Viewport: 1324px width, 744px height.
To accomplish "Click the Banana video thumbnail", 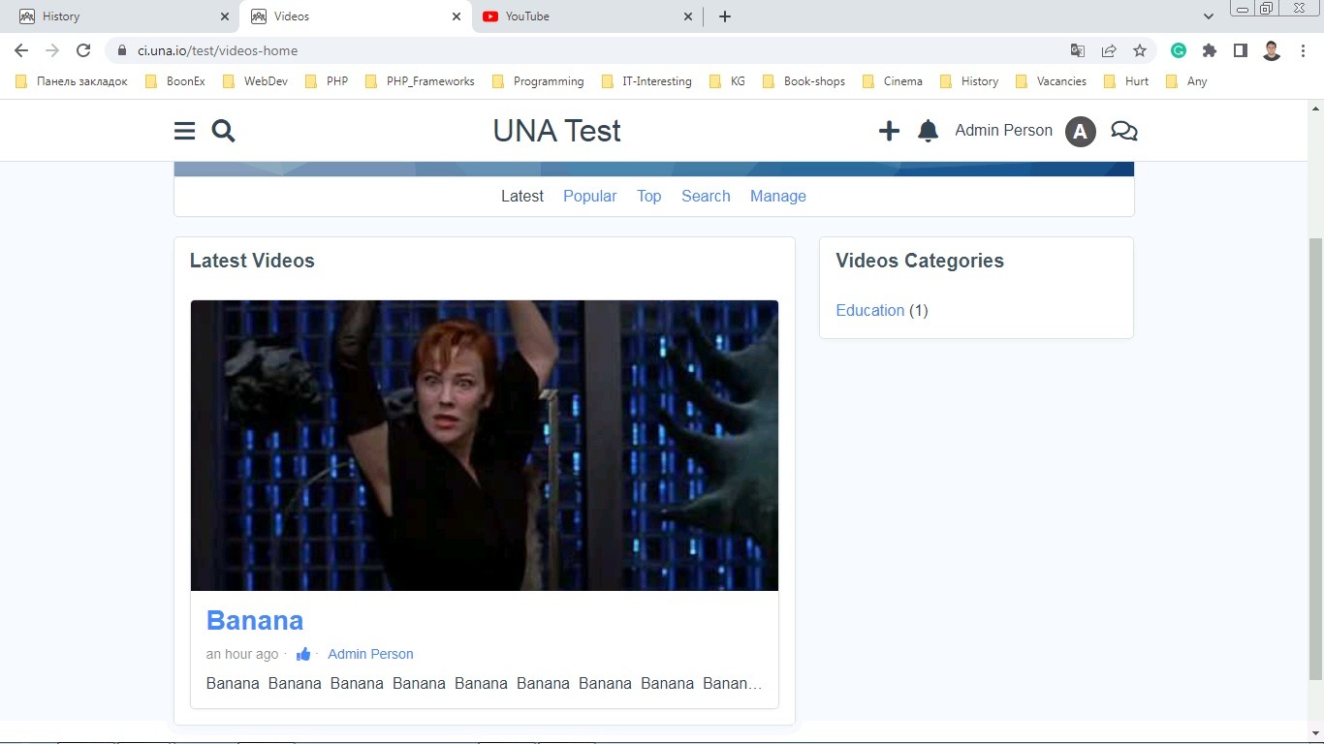I will (x=484, y=445).
